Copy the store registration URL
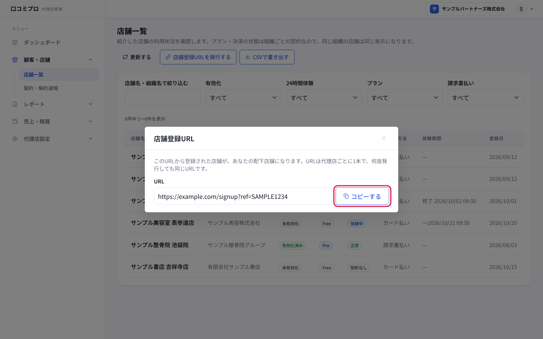 click(362, 196)
